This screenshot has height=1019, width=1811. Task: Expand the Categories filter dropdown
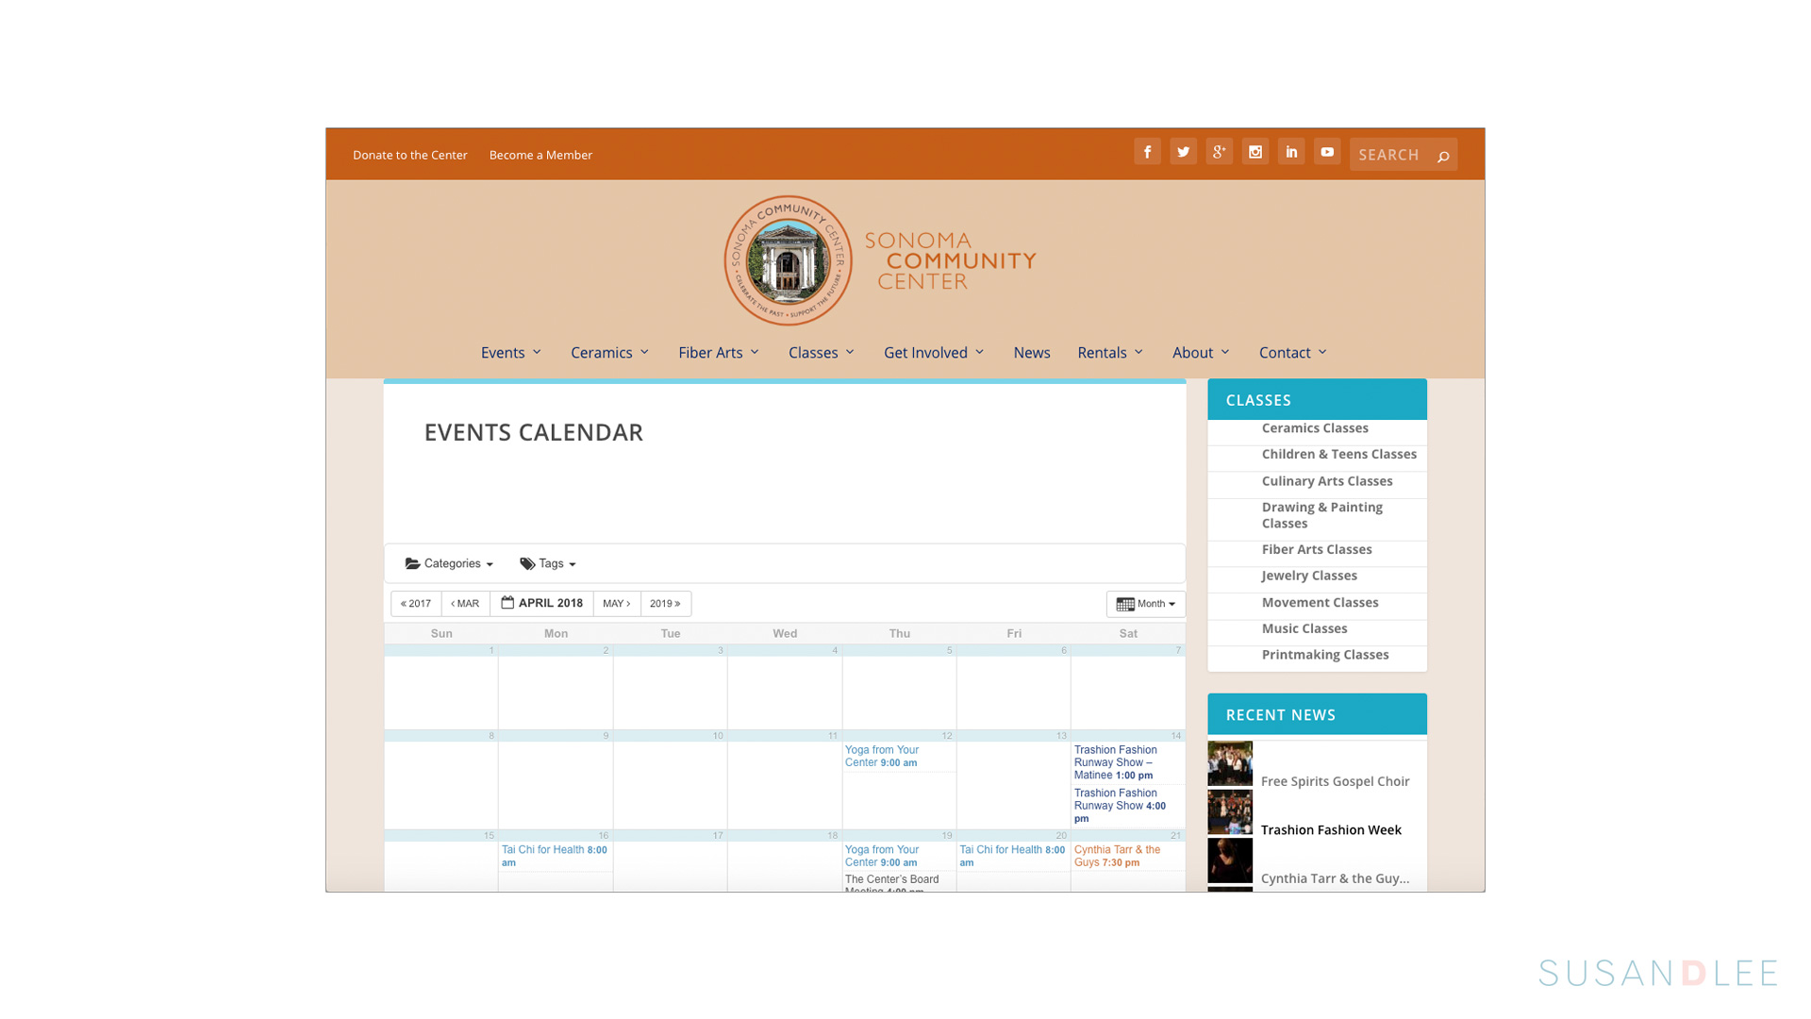(449, 563)
